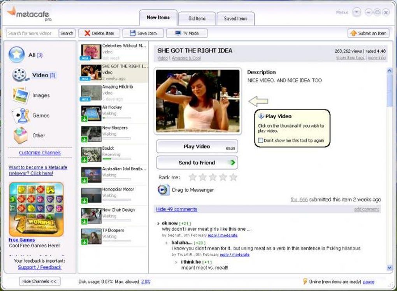Click download arrow icon on Australian Idol Beatb
Image resolution: width=397 pixels, height=291 pixels.
coord(84,181)
